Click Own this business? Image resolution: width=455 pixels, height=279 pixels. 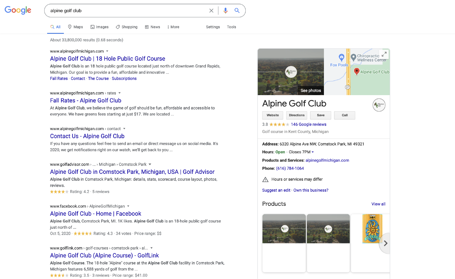(x=311, y=190)
